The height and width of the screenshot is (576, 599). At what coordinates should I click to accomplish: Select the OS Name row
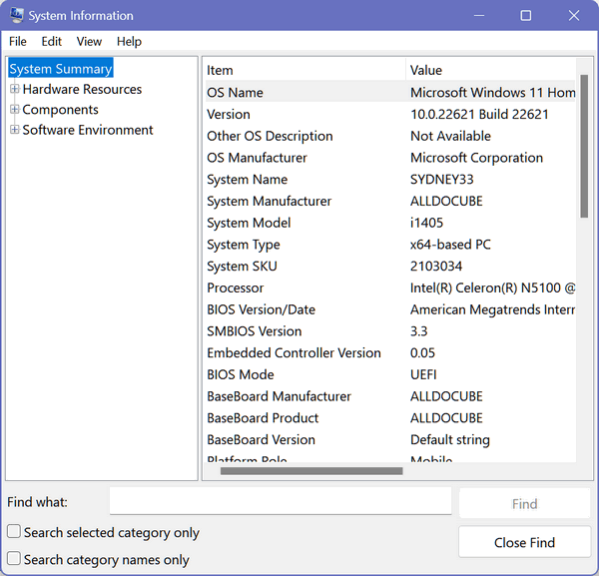[x=390, y=93]
